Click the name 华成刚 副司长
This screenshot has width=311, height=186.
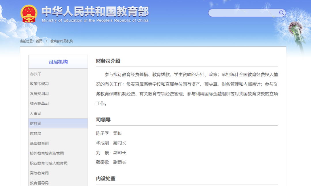pos(111,143)
